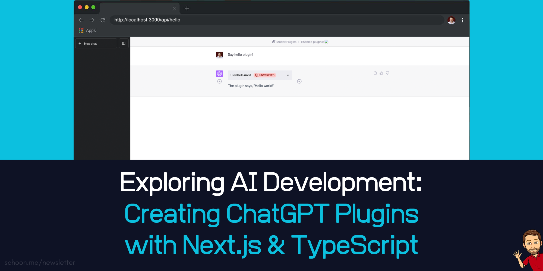Open the Apps bookmarks shortcut
The width and height of the screenshot is (543, 271).
tap(87, 31)
